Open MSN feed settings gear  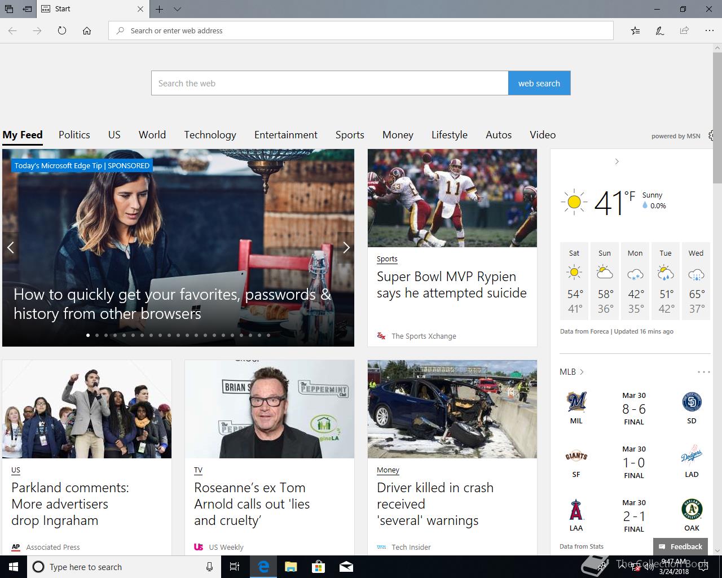tap(712, 135)
